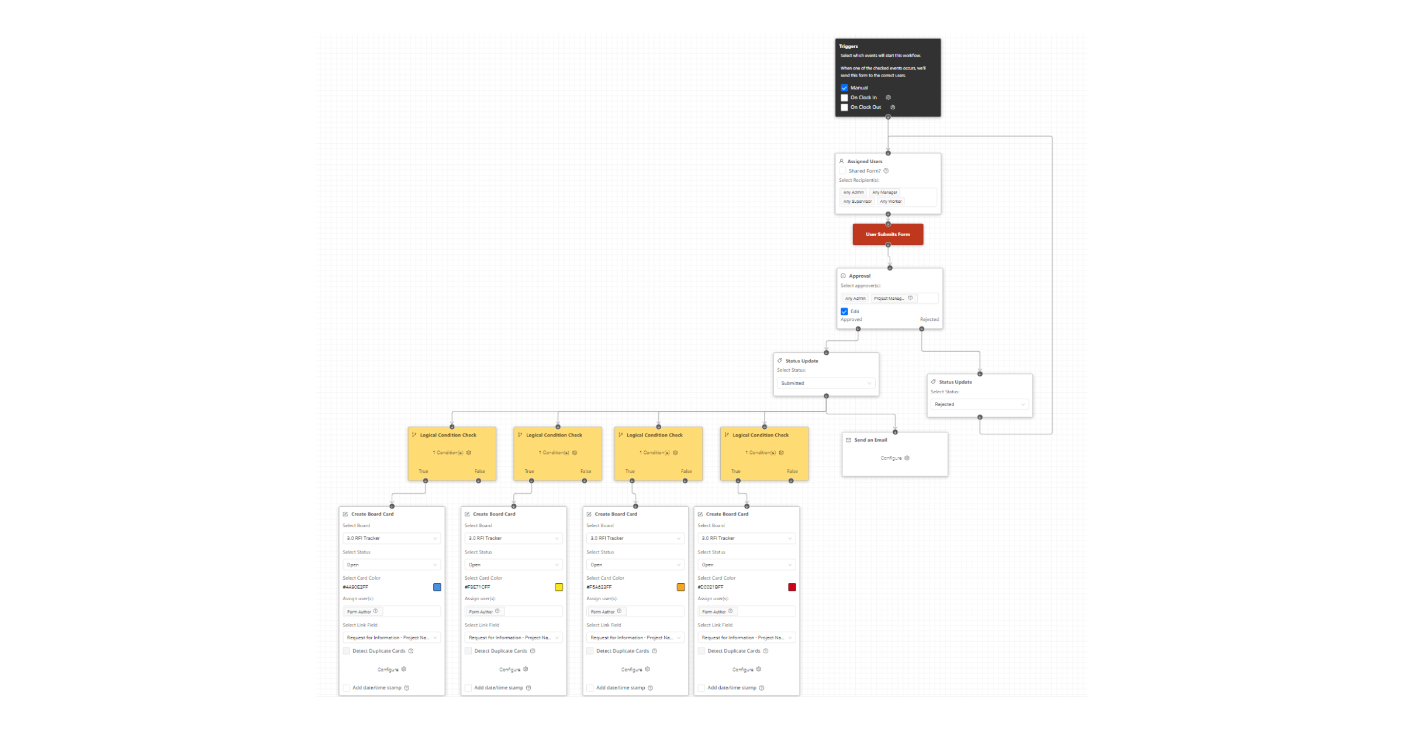This screenshot has width=1403, height=734.
Task: Enable the On Clock In trigger
Action: pyautogui.click(x=844, y=98)
